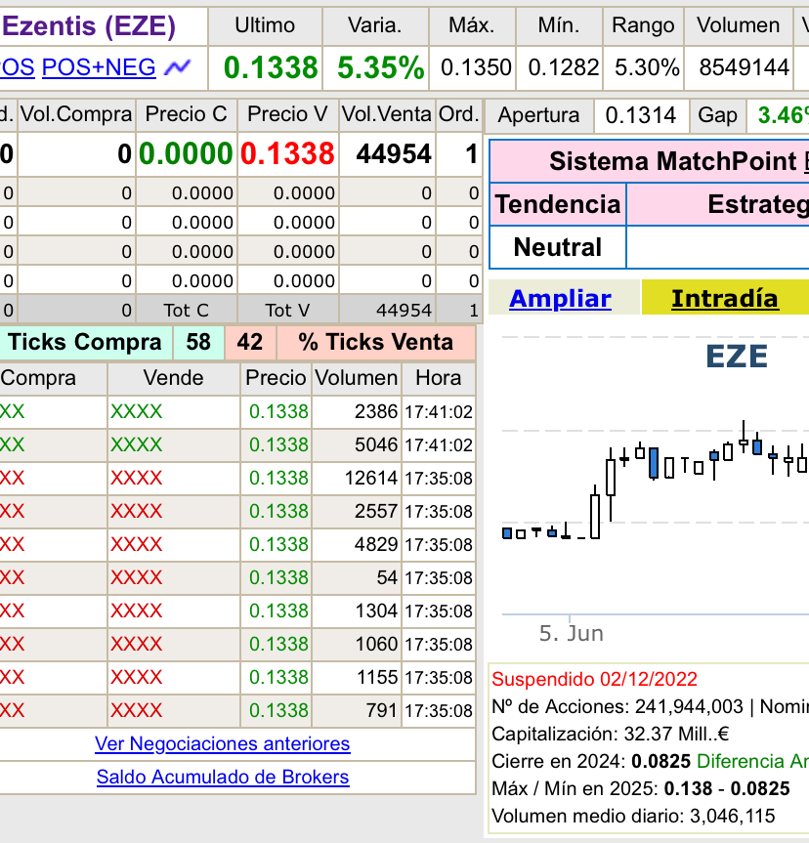
Task: Click the trade with volume 2557
Action: coord(236,511)
